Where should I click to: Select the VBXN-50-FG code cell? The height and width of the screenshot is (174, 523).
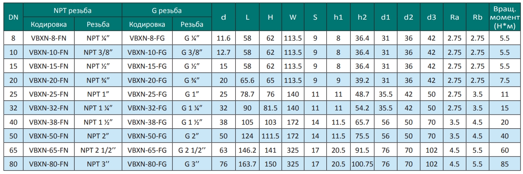point(147,136)
